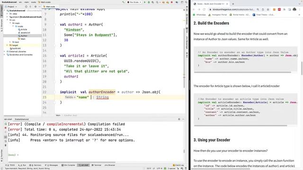
Task: Open Portal Home bookmark
Action: point(240,15)
